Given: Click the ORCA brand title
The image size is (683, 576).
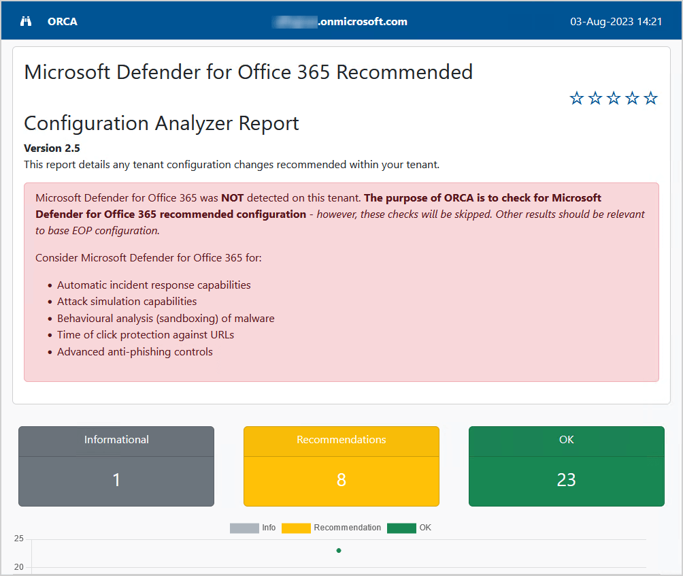Looking at the screenshot, I should (x=63, y=21).
